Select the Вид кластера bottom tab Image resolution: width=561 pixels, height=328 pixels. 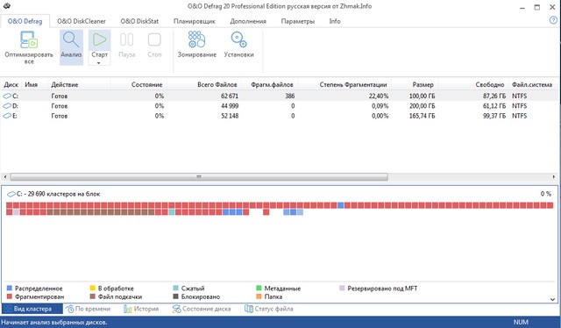32,309
